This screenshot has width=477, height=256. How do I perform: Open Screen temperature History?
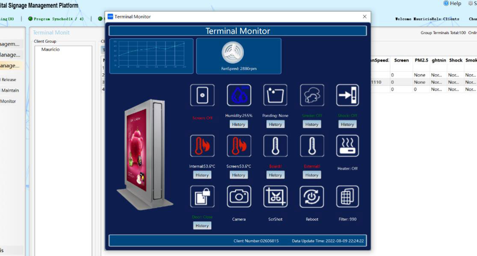239,175
